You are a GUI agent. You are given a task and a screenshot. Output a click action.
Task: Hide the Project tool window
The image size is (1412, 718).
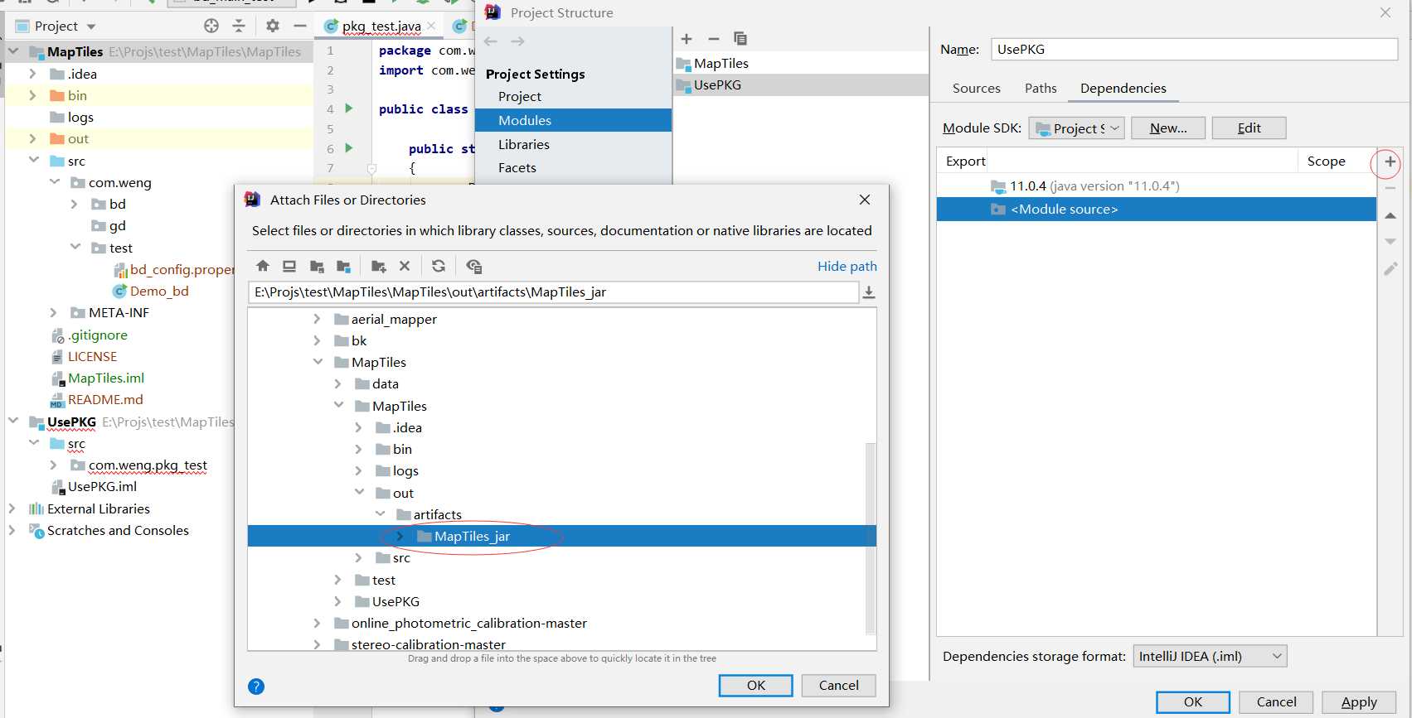coord(300,26)
